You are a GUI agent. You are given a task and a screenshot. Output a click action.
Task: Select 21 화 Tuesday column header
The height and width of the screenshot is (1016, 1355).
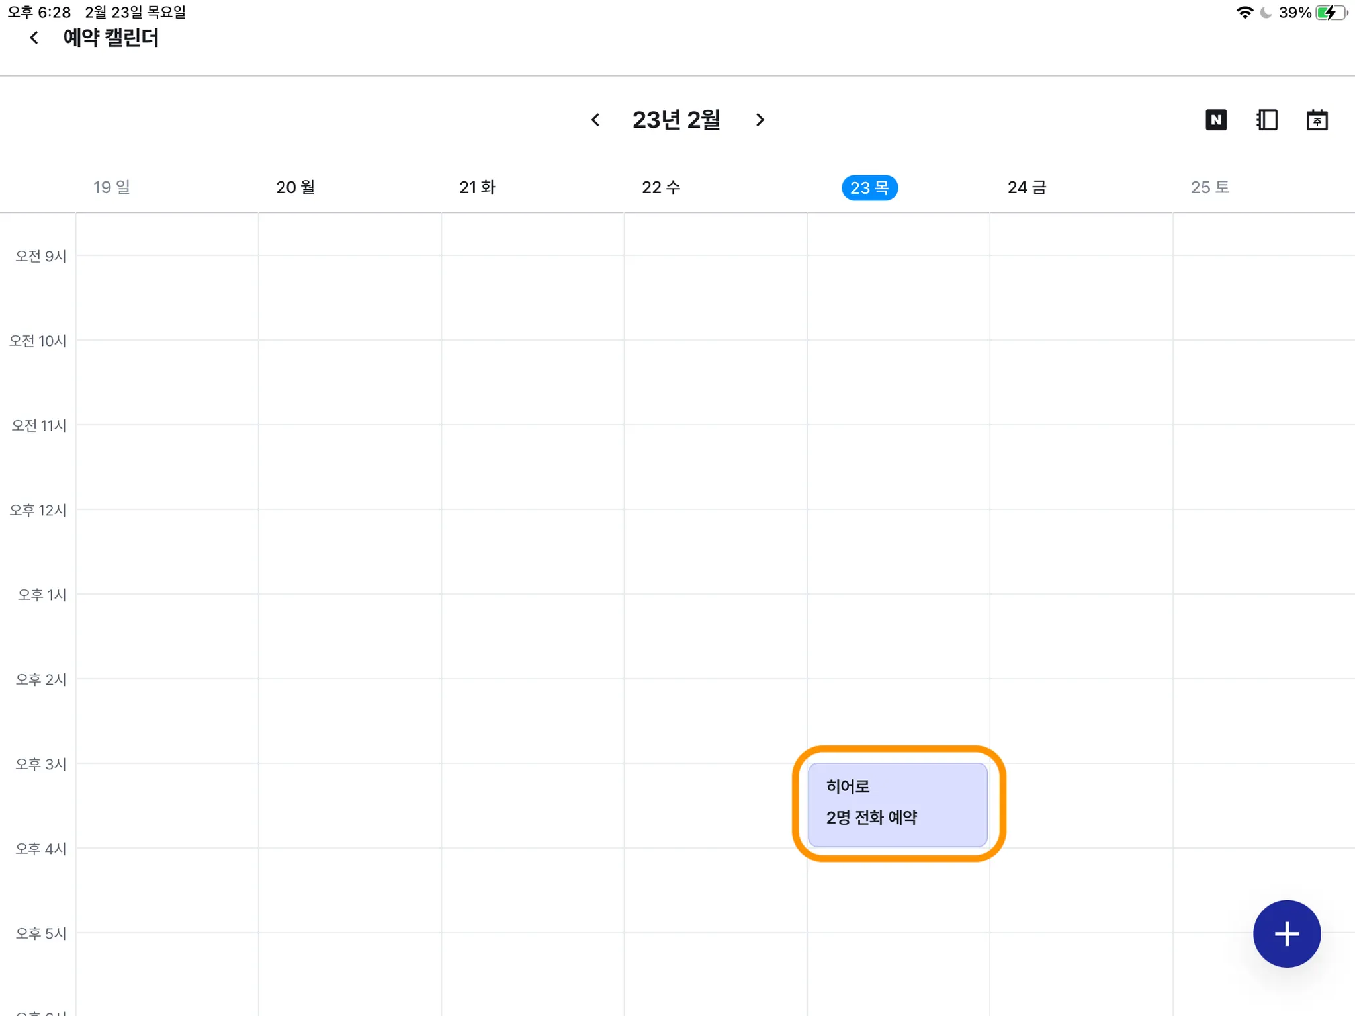(x=477, y=187)
